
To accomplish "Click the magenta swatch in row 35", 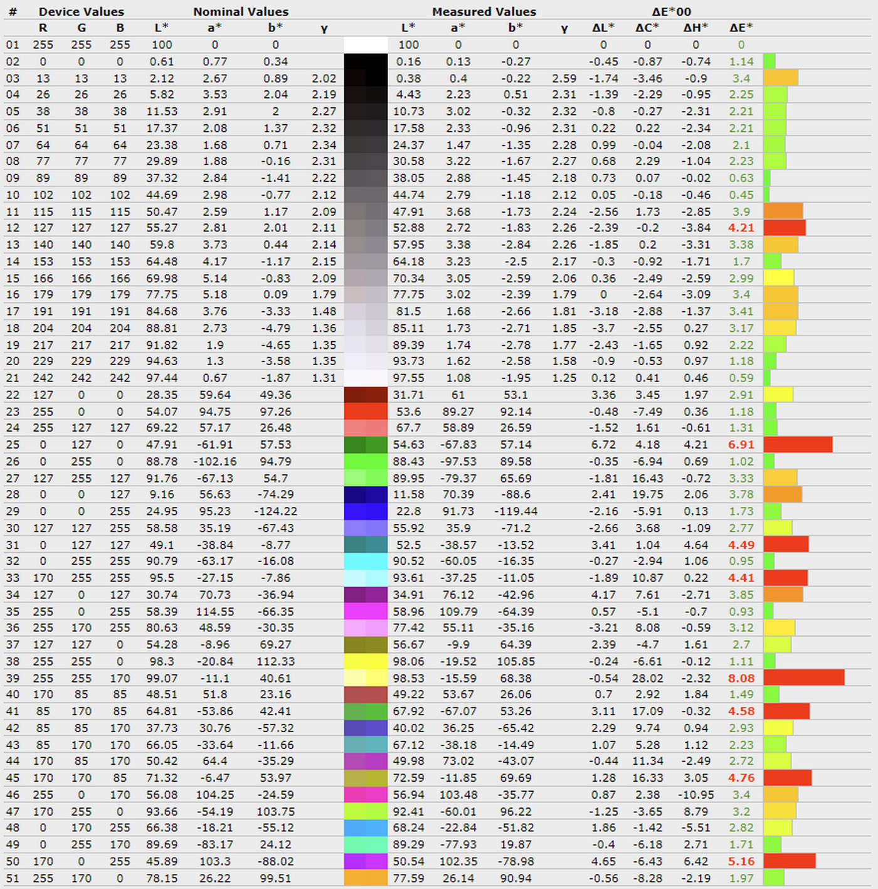I will 366,612.
